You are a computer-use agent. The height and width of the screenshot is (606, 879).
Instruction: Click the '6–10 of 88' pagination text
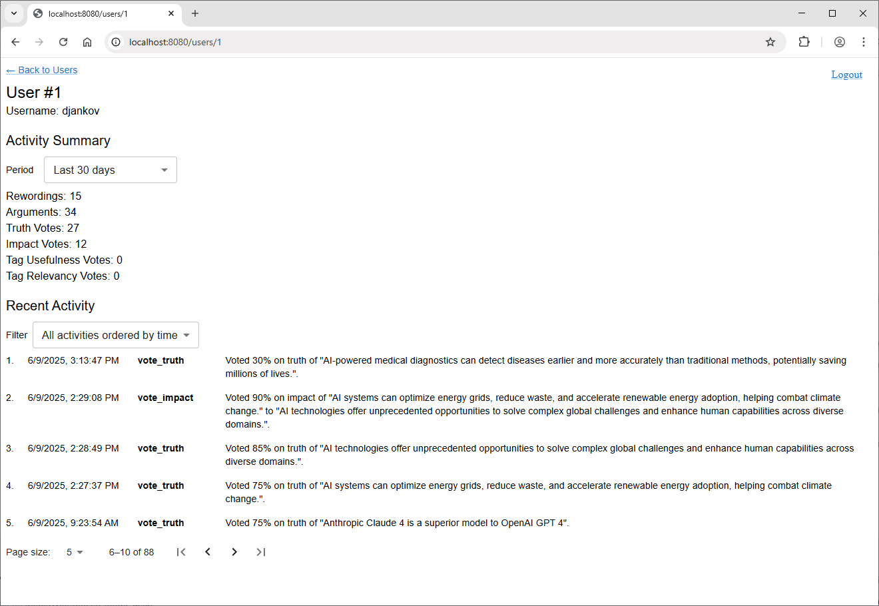131,552
